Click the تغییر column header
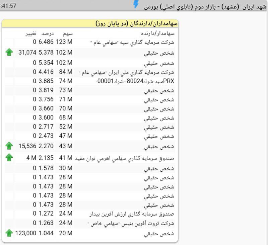This screenshot has width=268, height=245. [31, 33]
